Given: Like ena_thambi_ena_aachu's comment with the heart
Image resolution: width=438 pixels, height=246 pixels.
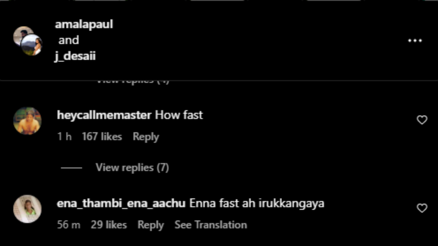Looking at the screenshot, I should [422, 208].
